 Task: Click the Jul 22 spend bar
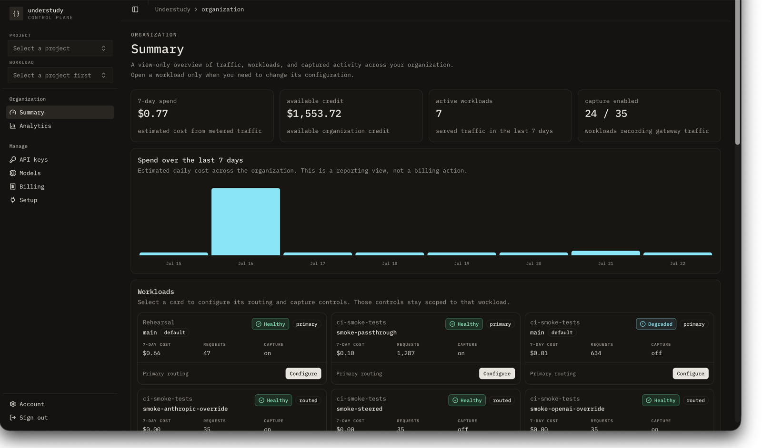[678, 254]
